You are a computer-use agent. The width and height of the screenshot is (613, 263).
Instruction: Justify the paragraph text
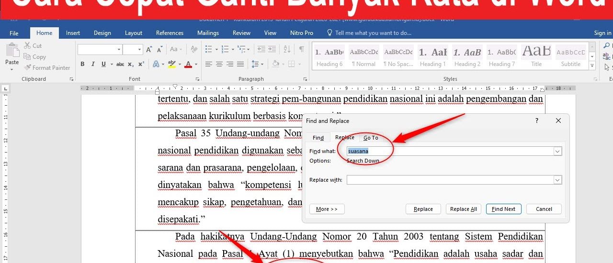click(240, 64)
